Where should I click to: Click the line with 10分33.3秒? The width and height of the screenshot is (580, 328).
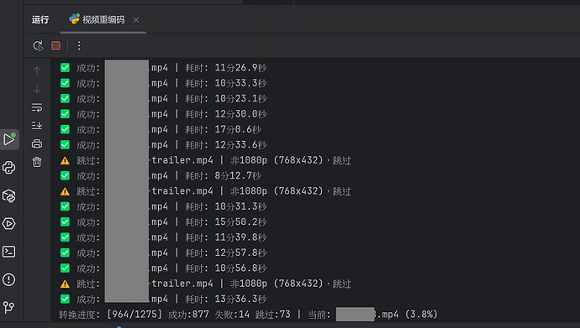point(163,83)
